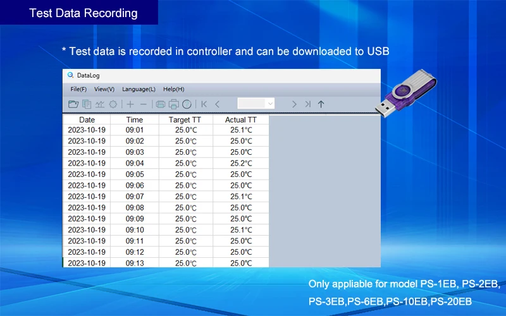Open the Help(H) menu
The height and width of the screenshot is (316, 506).
tap(174, 89)
